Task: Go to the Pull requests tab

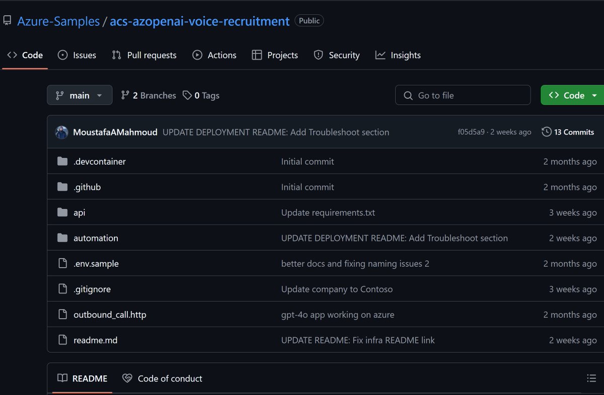Action: click(144, 55)
